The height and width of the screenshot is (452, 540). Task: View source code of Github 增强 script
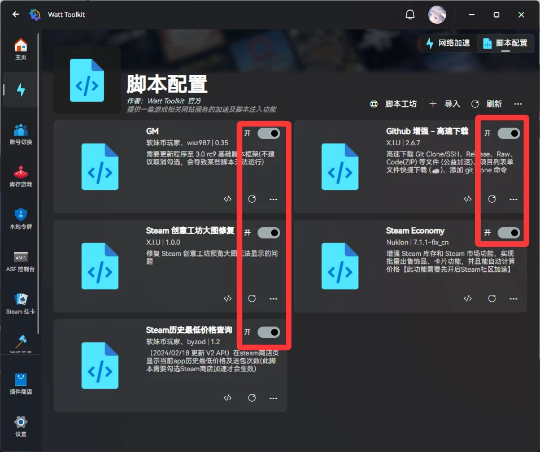pos(468,199)
